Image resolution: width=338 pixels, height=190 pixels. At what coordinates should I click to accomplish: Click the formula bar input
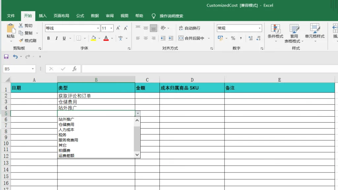[x=210, y=69]
